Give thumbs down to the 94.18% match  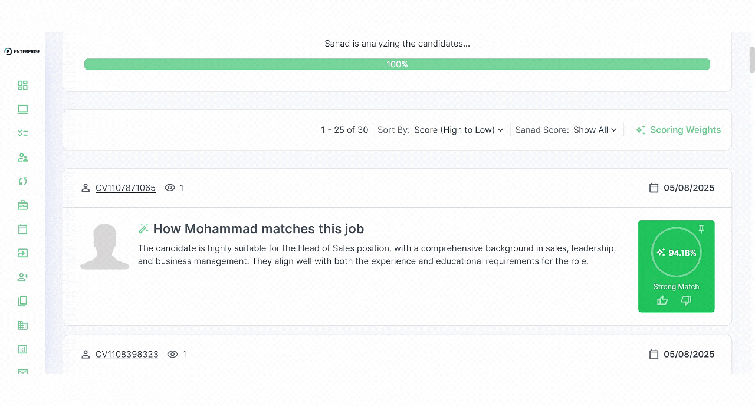click(686, 300)
